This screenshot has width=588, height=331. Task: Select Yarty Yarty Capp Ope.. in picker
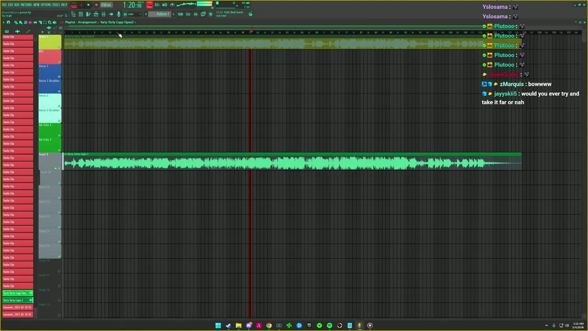pyautogui.click(x=17, y=293)
